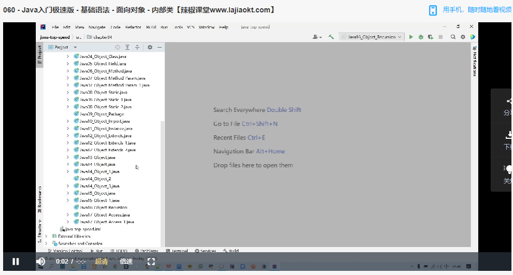
Task: Open Search Everywhere magnifier icon
Action: click(x=453, y=37)
